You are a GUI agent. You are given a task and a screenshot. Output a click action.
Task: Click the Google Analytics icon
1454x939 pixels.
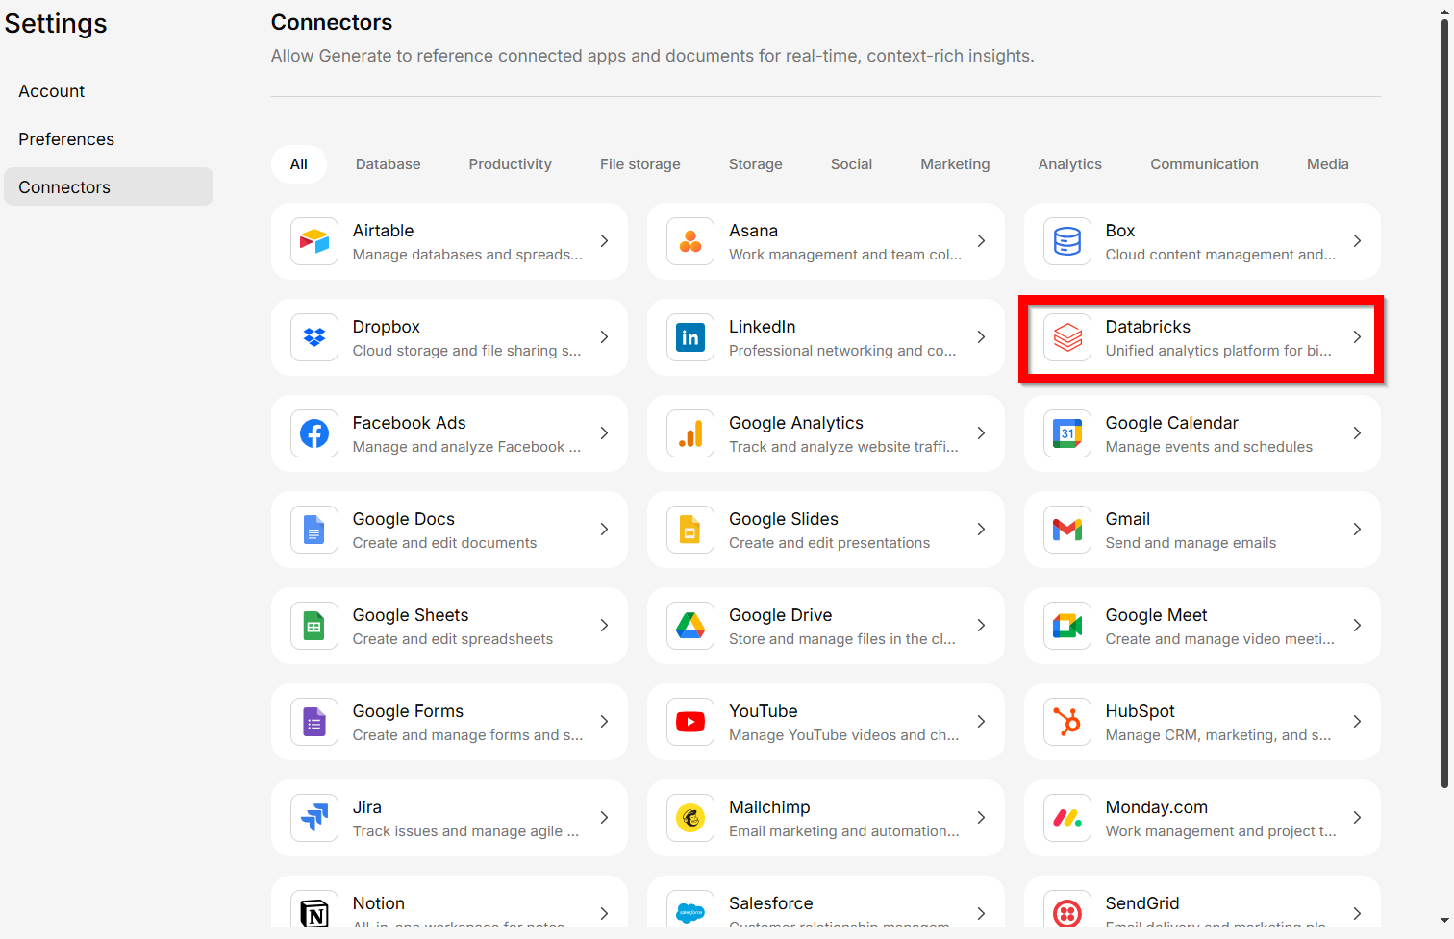pyautogui.click(x=690, y=433)
